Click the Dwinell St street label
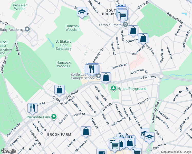192x154 pixels. (x=63, y=120)
